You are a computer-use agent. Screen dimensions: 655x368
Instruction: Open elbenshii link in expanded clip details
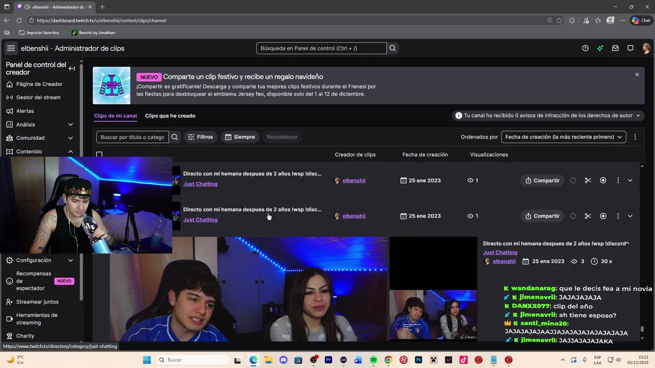[x=504, y=261]
